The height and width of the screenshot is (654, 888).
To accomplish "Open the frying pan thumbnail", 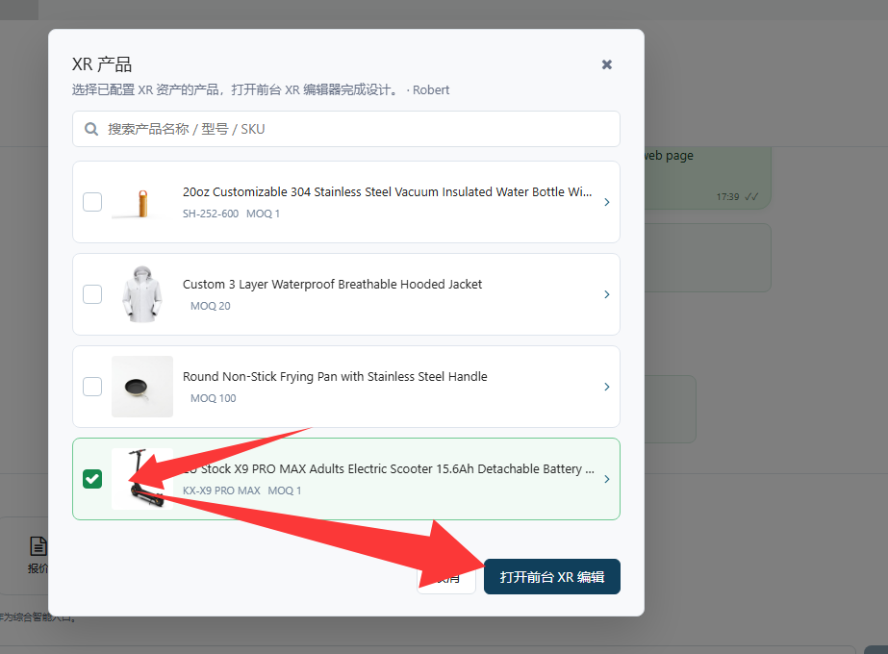I will [x=142, y=387].
